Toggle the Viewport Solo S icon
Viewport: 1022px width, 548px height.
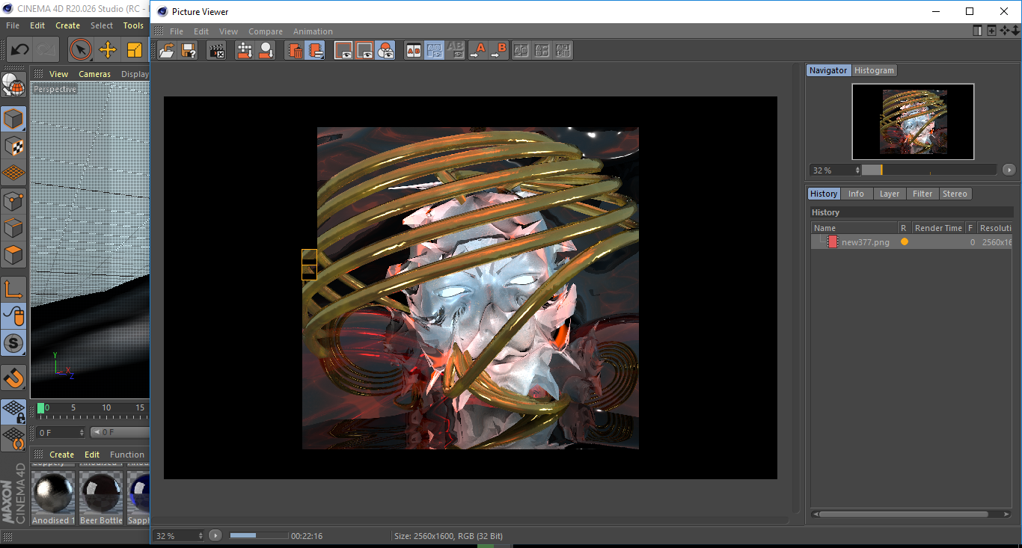point(13,344)
